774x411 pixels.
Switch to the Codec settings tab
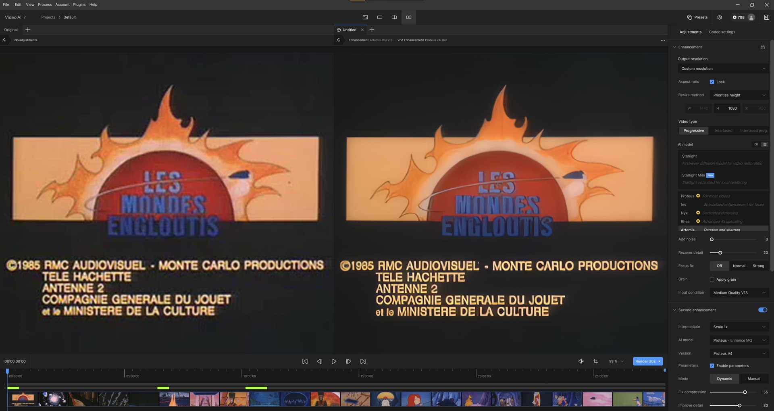click(x=722, y=32)
